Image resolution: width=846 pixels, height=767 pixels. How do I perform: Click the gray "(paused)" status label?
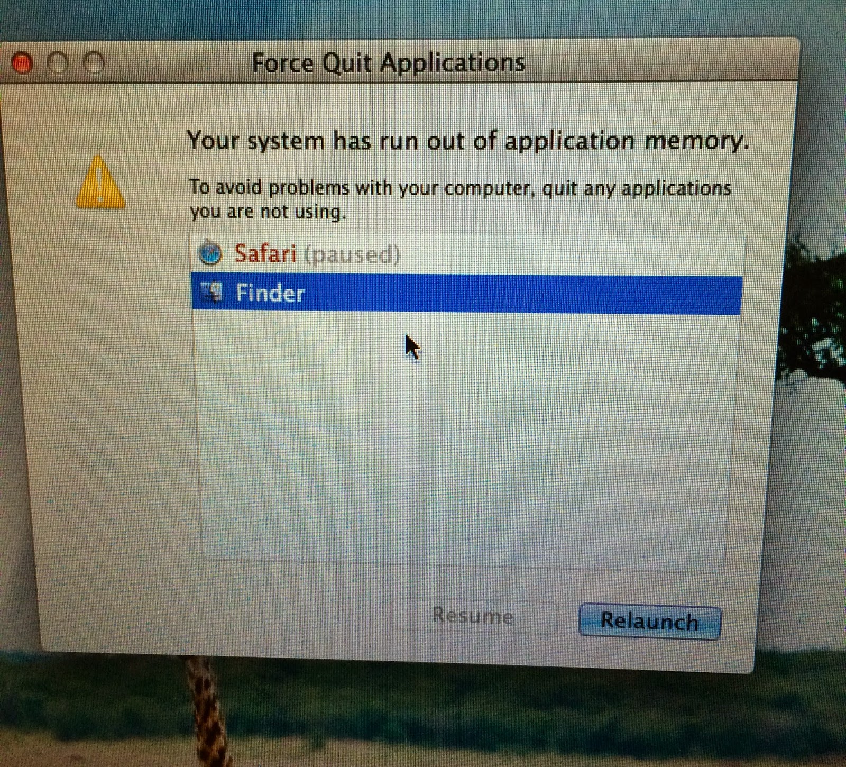click(x=352, y=255)
